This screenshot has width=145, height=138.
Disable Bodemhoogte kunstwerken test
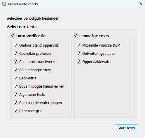point(16,86)
